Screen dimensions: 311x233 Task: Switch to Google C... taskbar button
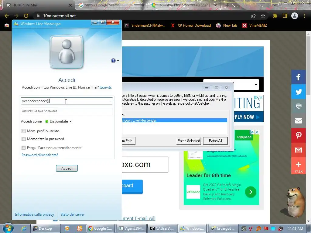click(101, 228)
